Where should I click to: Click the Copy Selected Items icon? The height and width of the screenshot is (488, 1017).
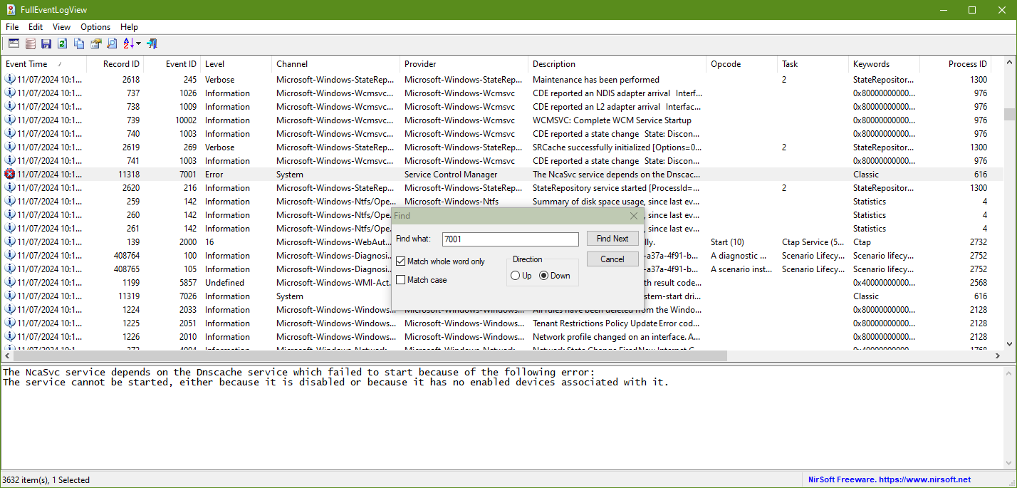pyautogui.click(x=79, y=43)
